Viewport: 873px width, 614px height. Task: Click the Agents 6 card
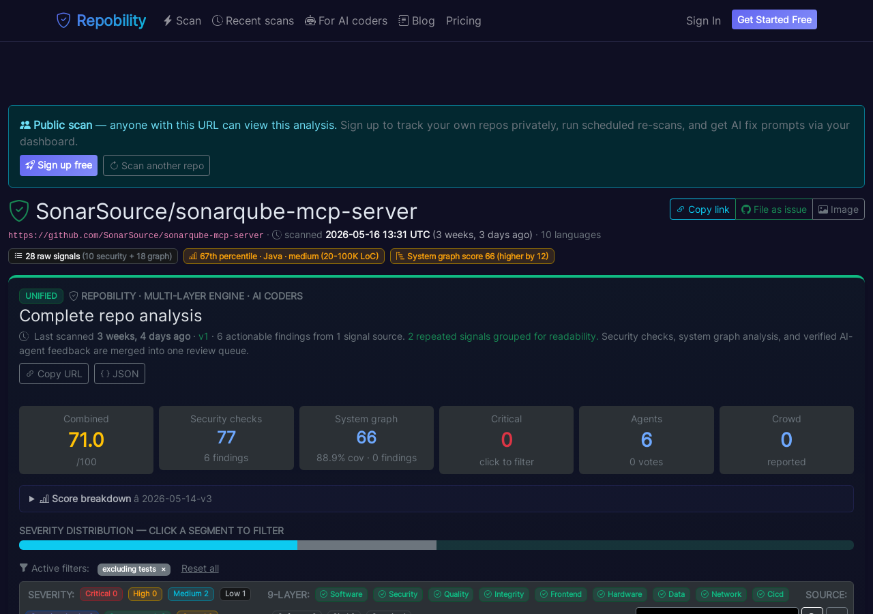pos(647,440)
